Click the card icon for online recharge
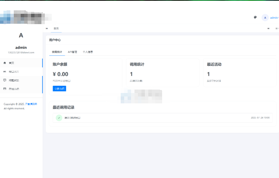Screen dimensions: 279x178 (x=5, y=89)
